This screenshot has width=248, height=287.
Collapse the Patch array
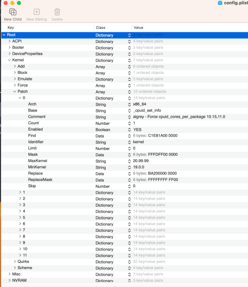coord(15,91)
